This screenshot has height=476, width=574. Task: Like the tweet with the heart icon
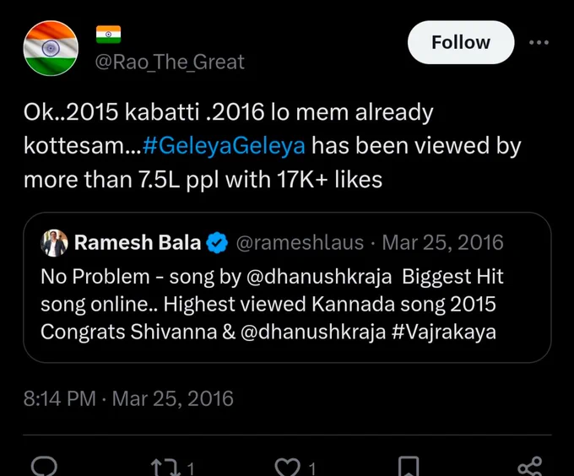(x=287, y=468)
